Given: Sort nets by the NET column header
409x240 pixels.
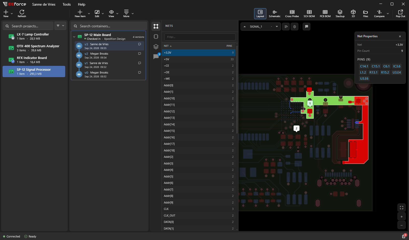Looking at the screenshot, I should point(168,46).
